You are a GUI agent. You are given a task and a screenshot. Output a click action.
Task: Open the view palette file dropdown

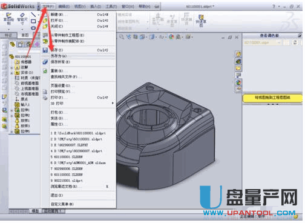pos(262,42)
